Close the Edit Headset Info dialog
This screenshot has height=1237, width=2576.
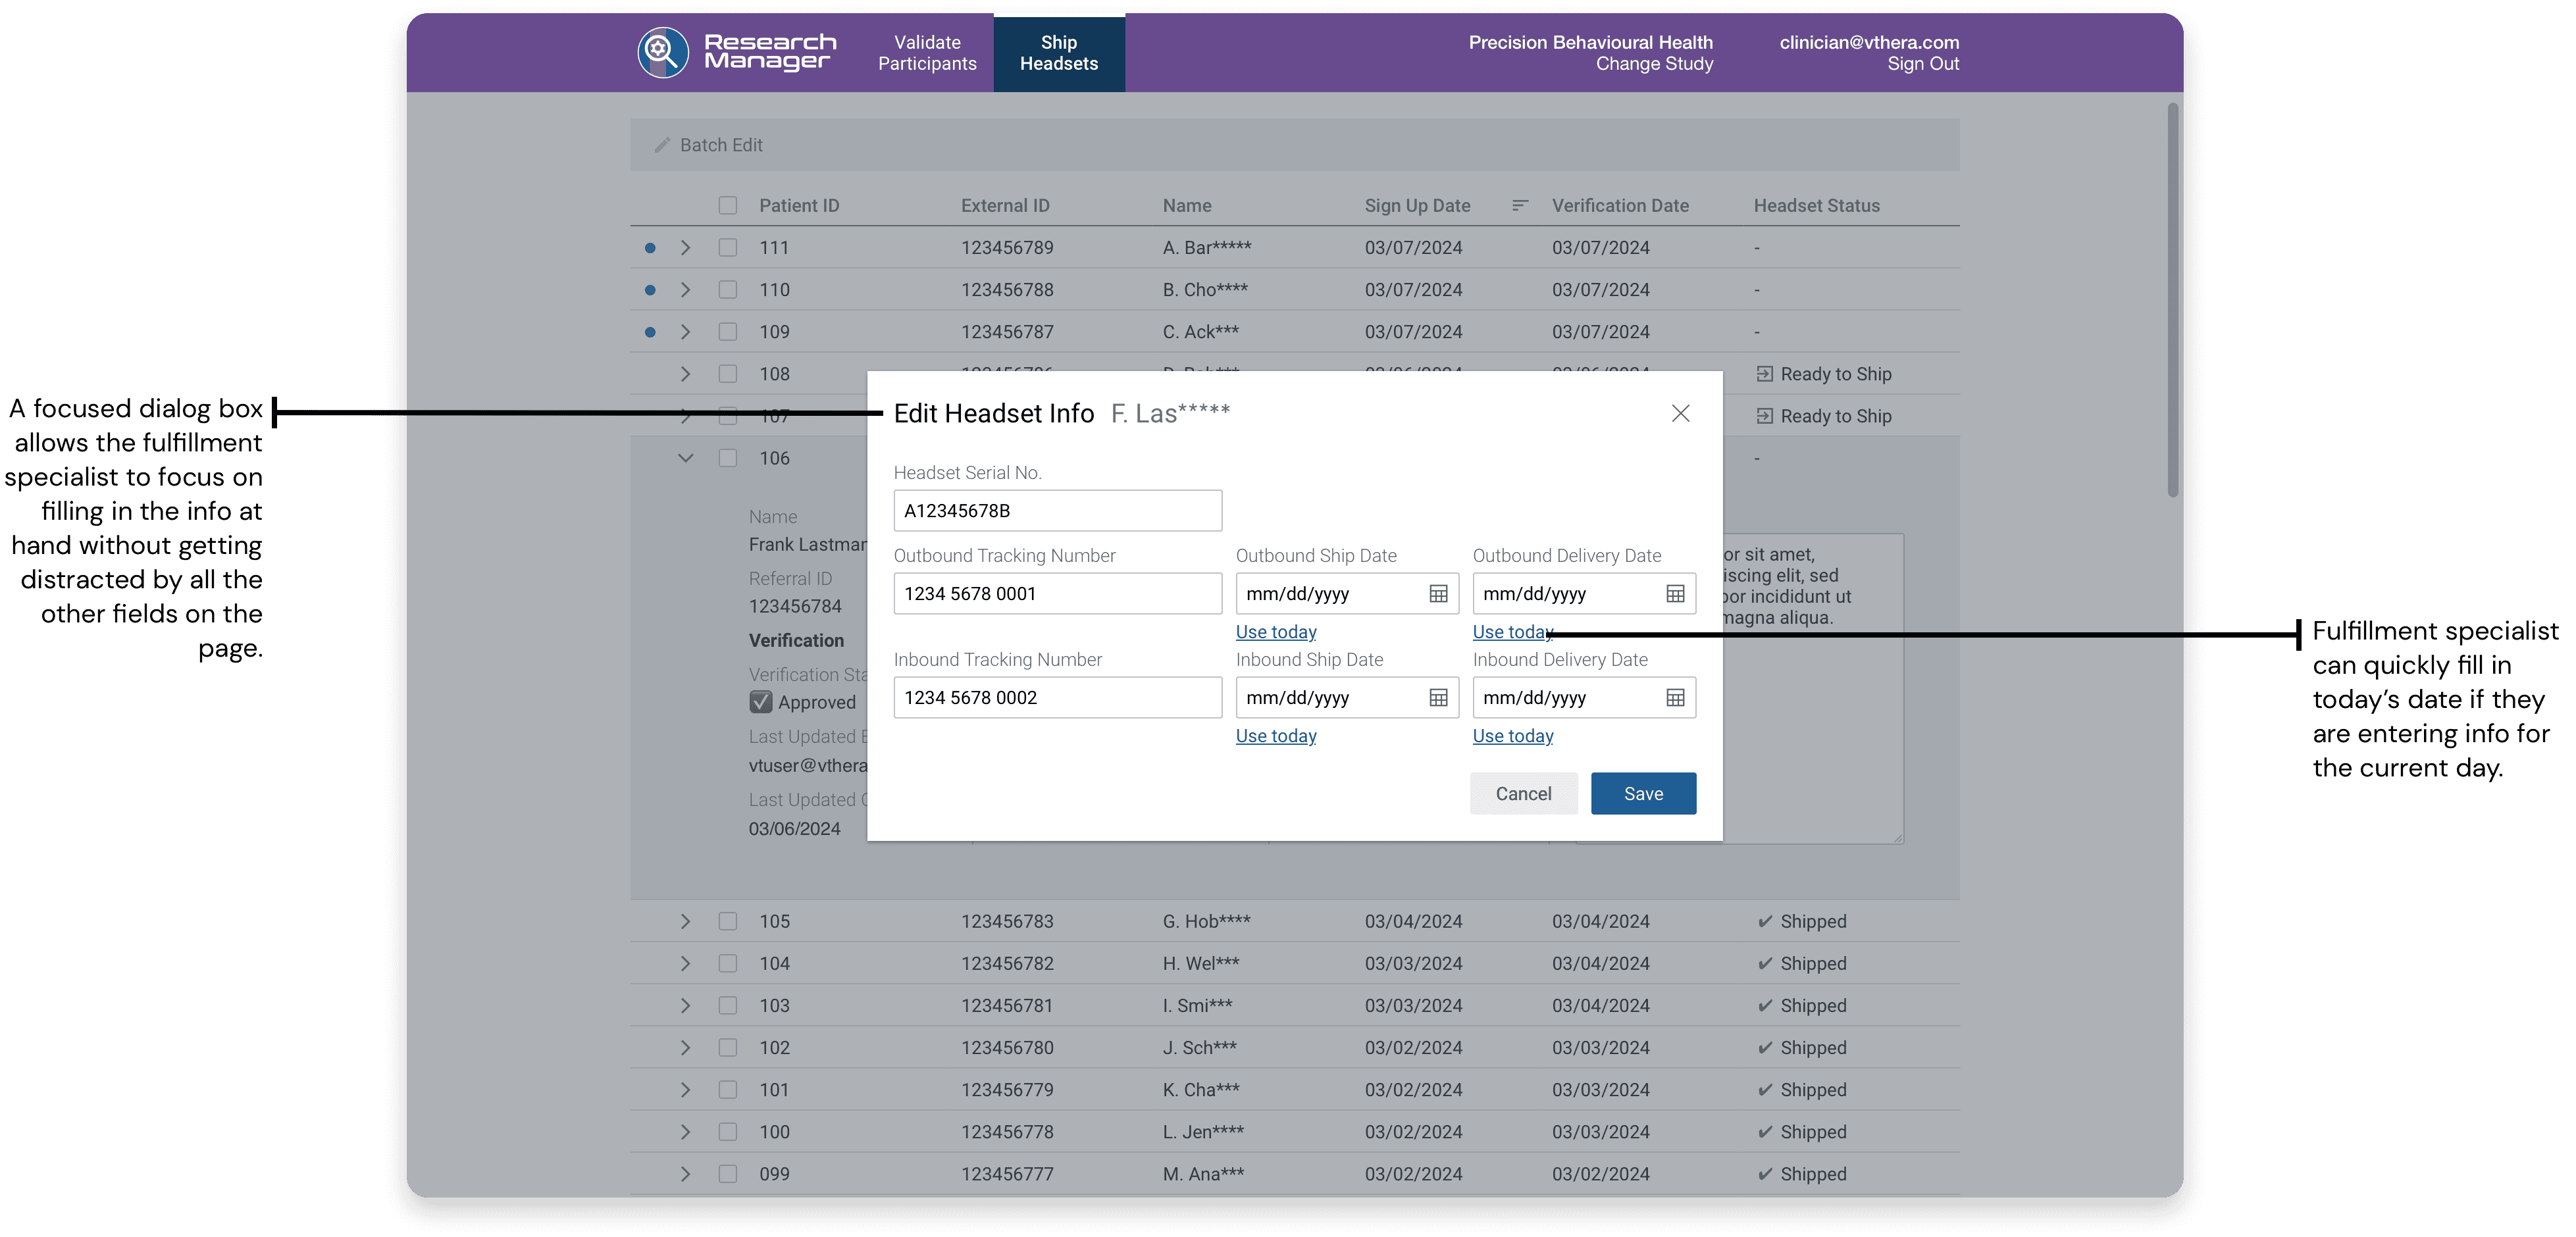pyautogui.click(x=1680, y=413)
